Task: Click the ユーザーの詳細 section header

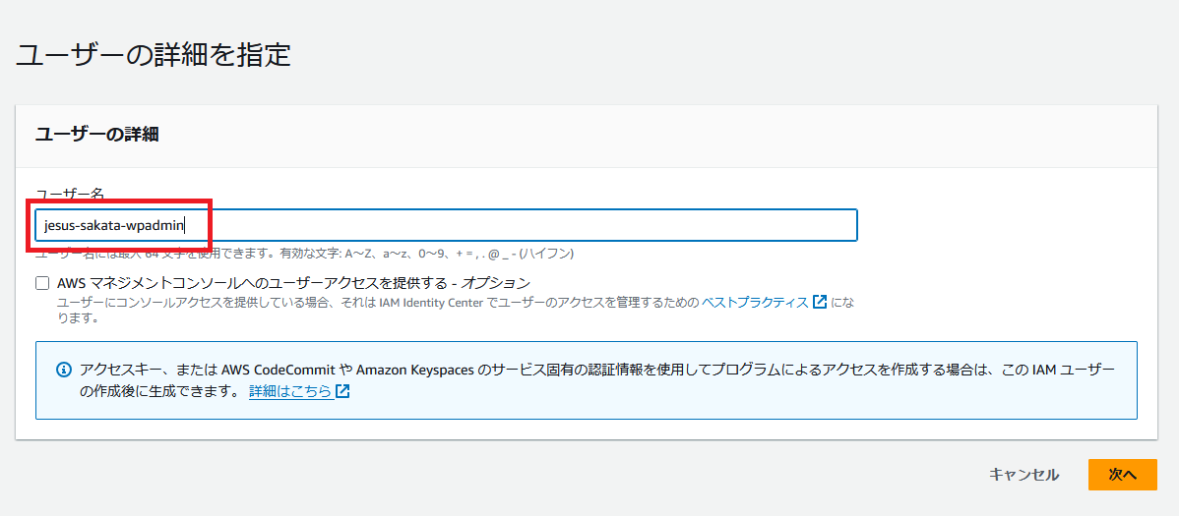Action: [x=96, y=135]
